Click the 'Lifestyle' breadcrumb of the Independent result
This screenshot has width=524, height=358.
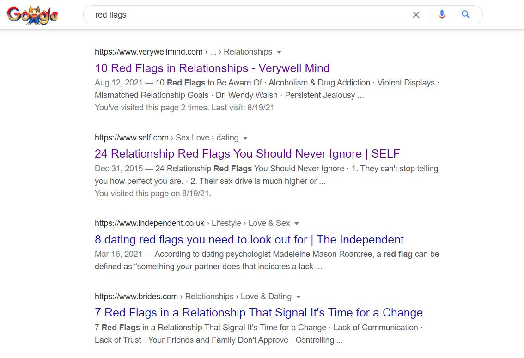pos(226,223)
